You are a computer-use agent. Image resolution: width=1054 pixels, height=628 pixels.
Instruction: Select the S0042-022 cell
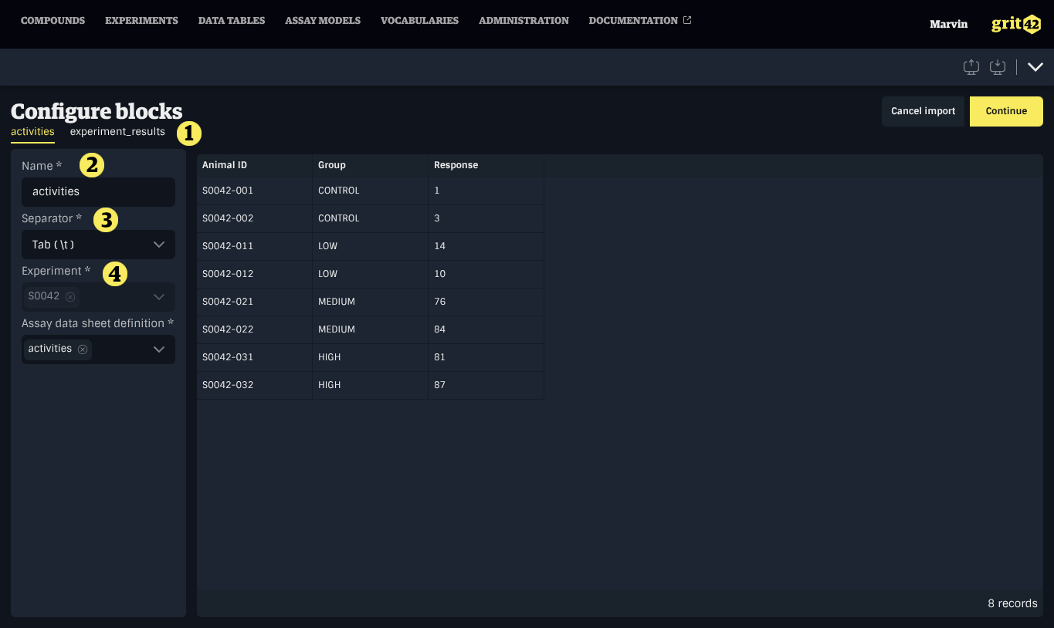coord(255,329)
